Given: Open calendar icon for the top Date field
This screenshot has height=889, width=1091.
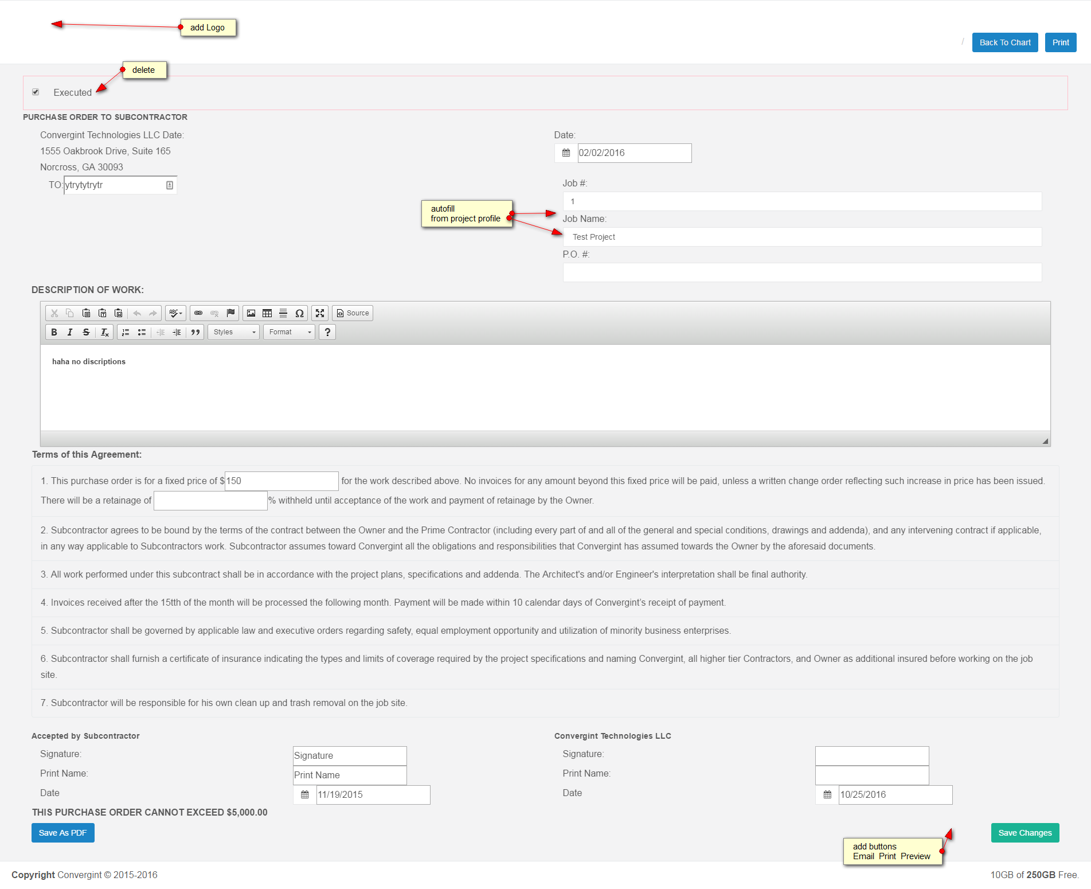Looking at the screenshot, I should pyautogui.click(x=566, y=153).
